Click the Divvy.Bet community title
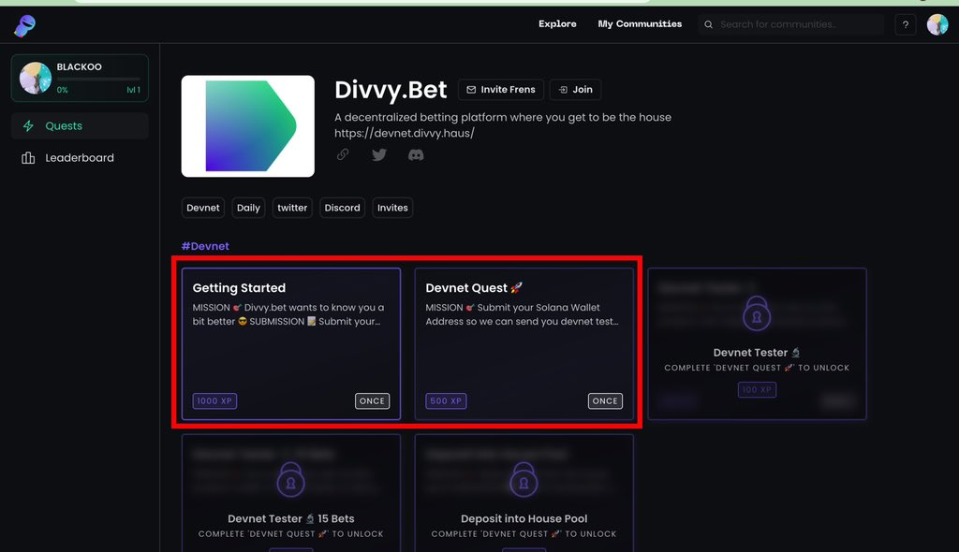The width and height of the screenshot is (959, 552). tap(391, 90)
